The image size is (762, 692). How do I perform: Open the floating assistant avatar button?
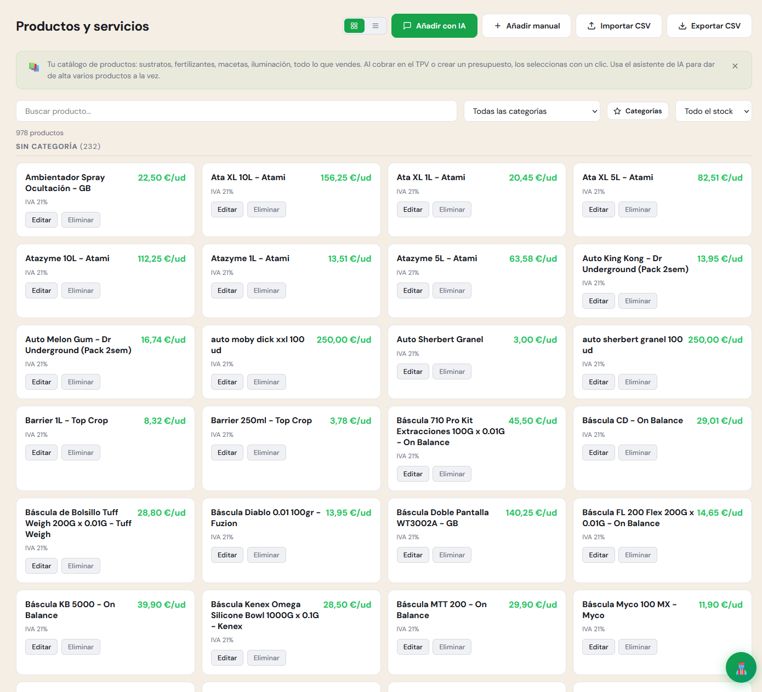pyautogui.click(x=741, y=667)
